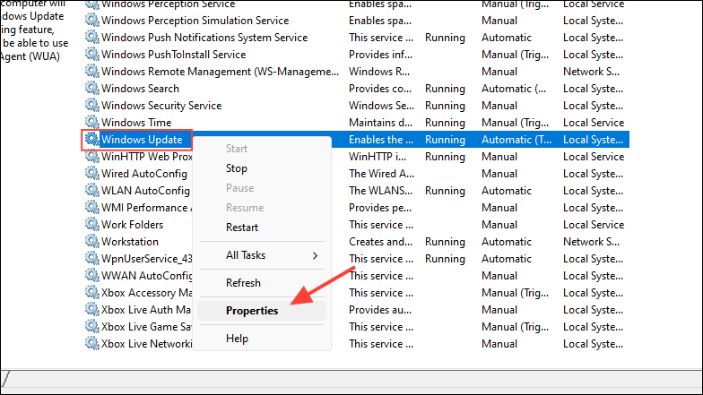Click gear icon beside WMI Performance Adapter

[x=91, y=208]
